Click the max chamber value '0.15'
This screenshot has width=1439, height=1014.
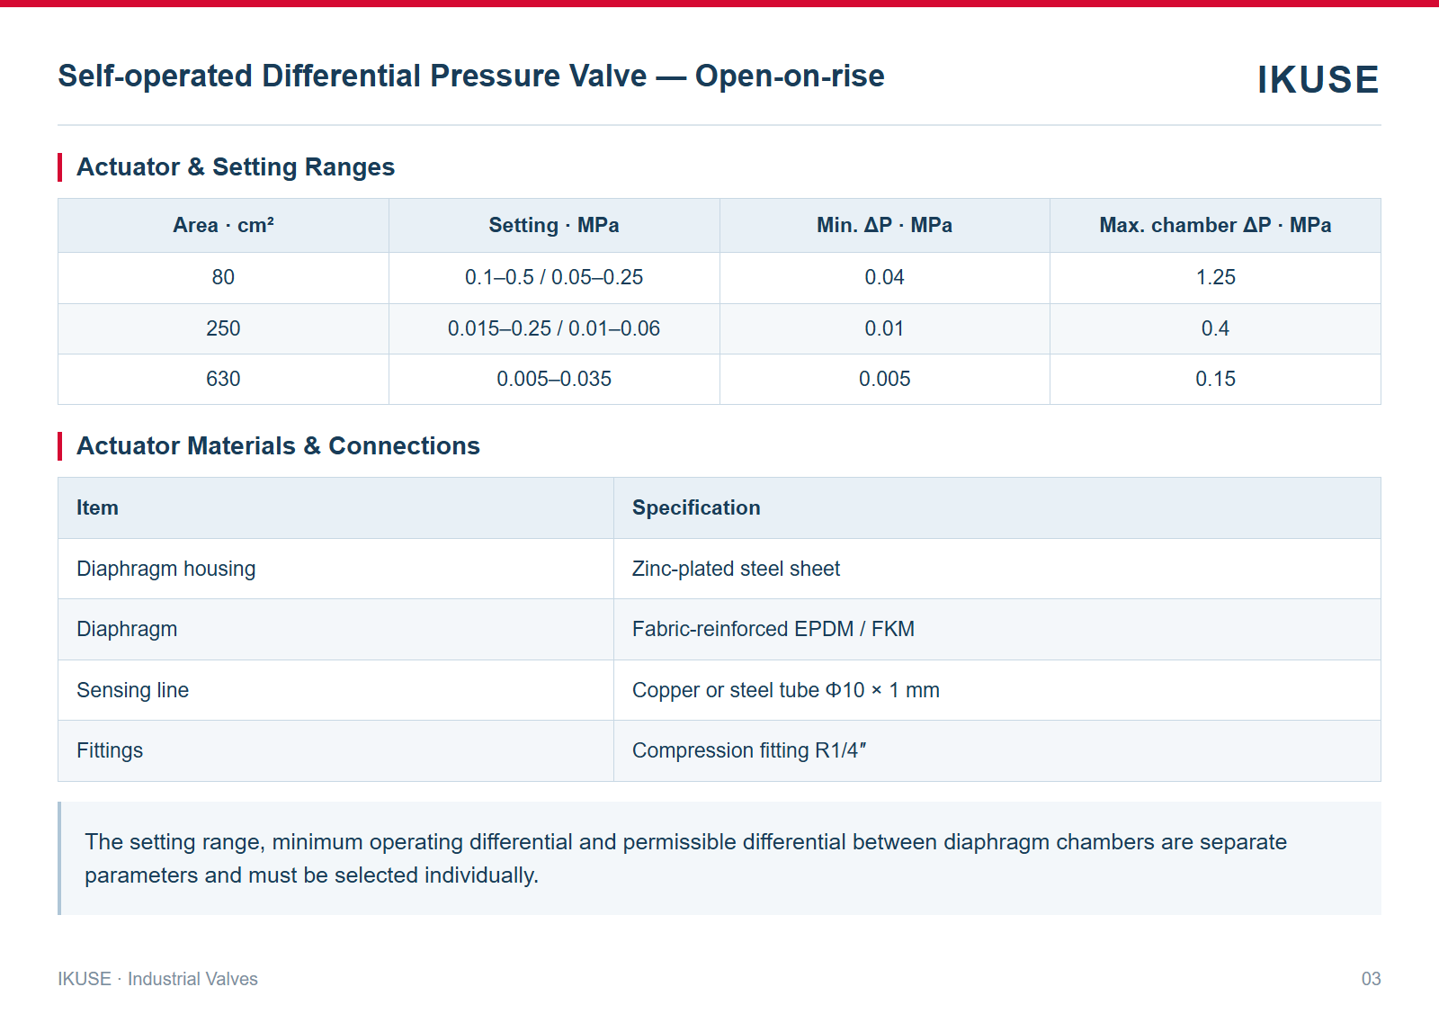[1215, 379]
